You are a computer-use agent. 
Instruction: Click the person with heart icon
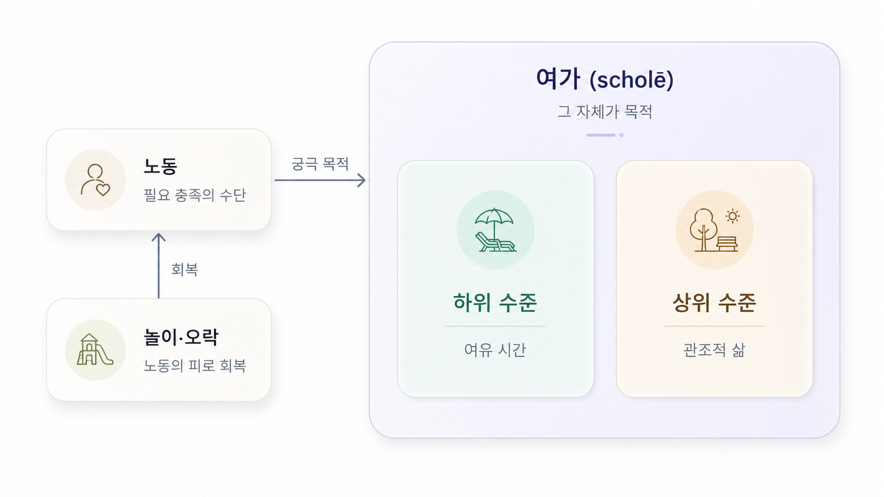[95, 180]
